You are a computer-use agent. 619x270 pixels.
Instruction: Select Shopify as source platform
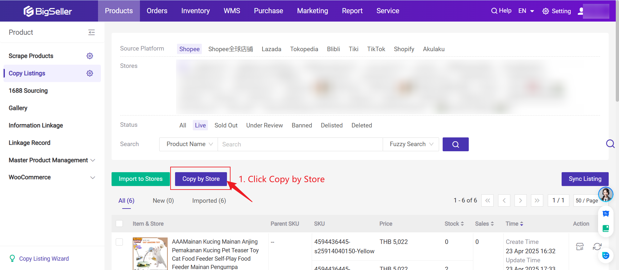click(404, 49)
